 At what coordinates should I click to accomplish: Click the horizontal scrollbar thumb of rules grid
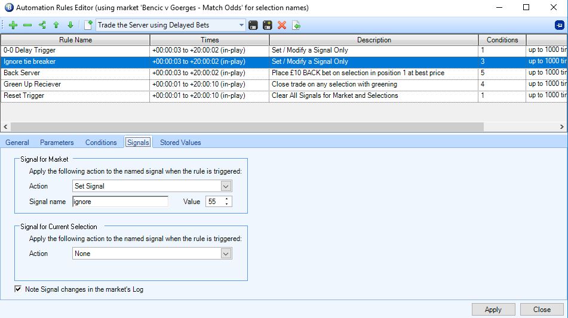pyautogui.click(x=247, y=126)
